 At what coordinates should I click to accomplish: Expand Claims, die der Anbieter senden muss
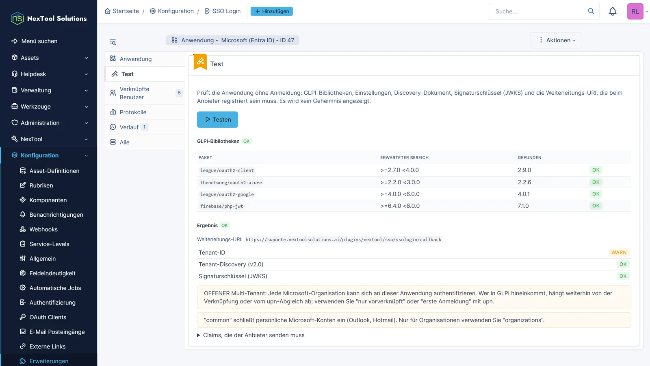pyautogui.click(x=251, y=335)
